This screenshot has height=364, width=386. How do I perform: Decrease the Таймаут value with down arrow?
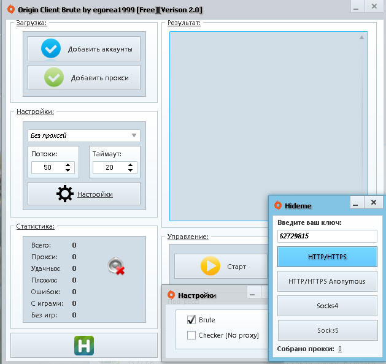(x=131, y=170)
